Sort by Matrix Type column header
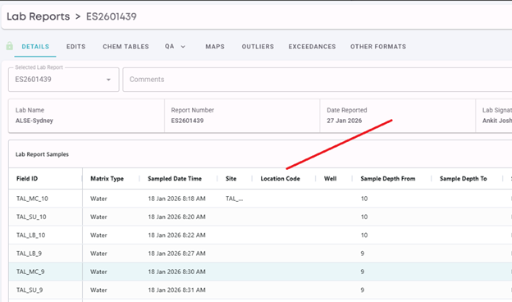The height and width of the screenshot is (302, 512). point(107,179)
